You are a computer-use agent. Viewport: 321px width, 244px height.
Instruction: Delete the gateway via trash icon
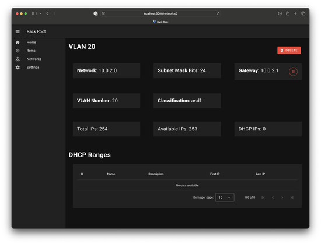click(x=293, y=72)
